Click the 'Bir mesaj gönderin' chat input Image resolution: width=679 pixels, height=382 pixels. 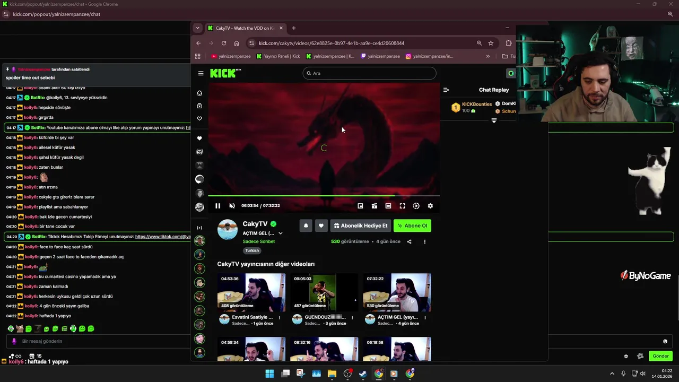point(339,341)
